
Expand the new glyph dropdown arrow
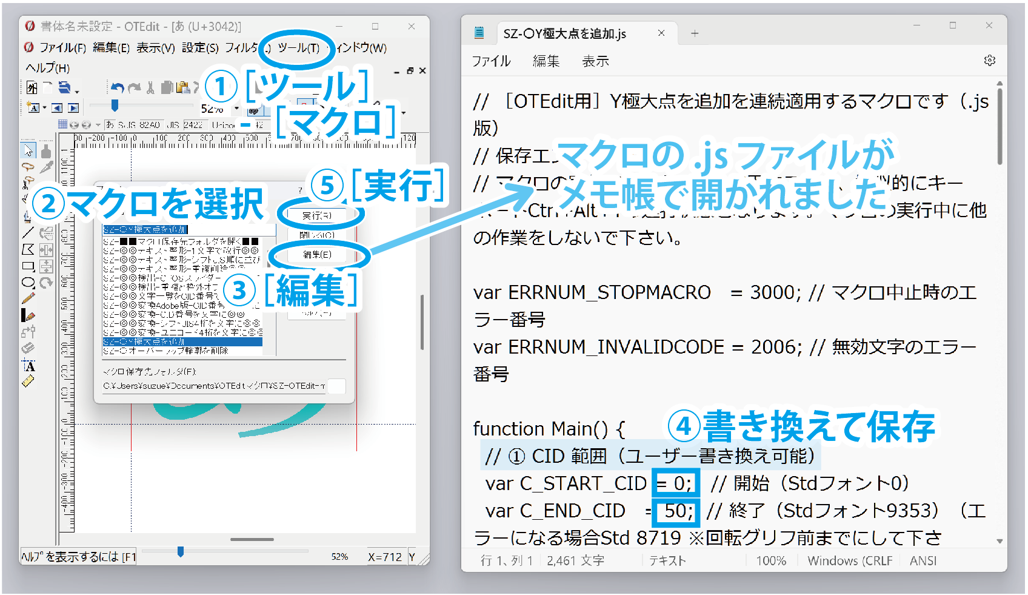point(44,109)
